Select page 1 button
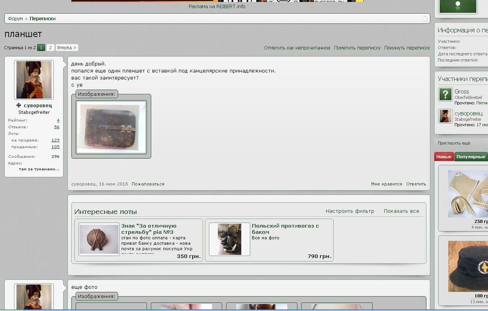 coord(41,47)
